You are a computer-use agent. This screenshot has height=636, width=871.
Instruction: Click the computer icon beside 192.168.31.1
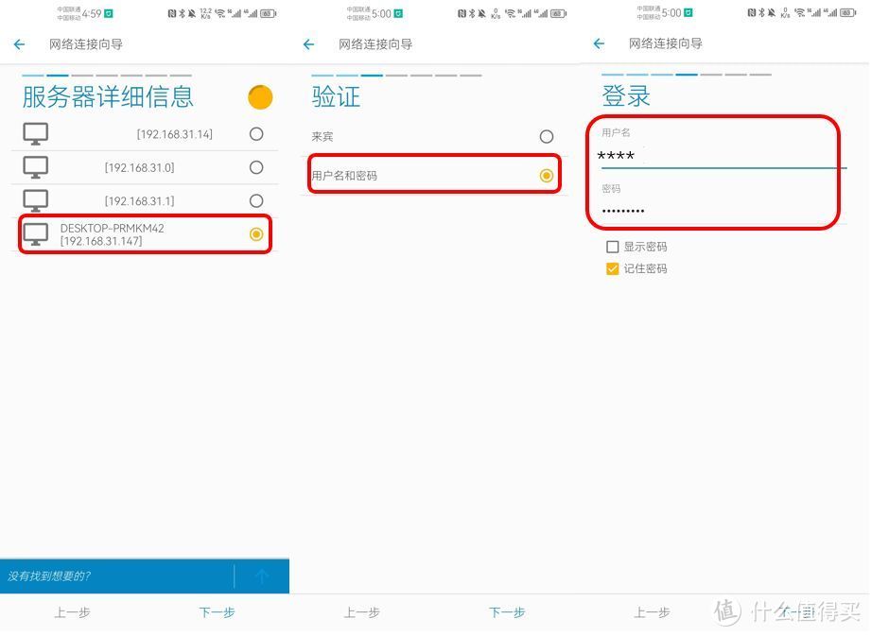[x=35, y=201]
